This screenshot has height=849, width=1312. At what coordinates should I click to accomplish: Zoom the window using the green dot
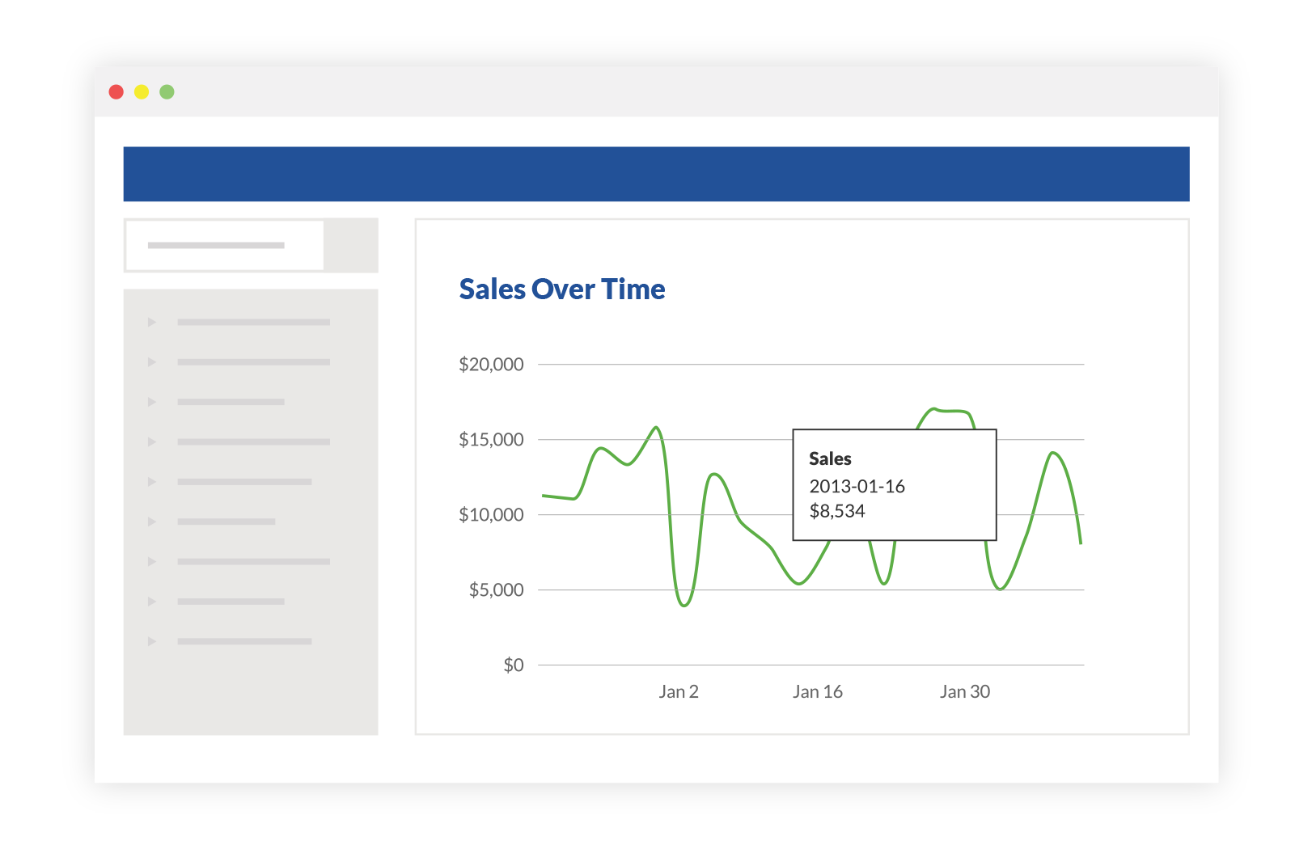click(x=167, y=91)
